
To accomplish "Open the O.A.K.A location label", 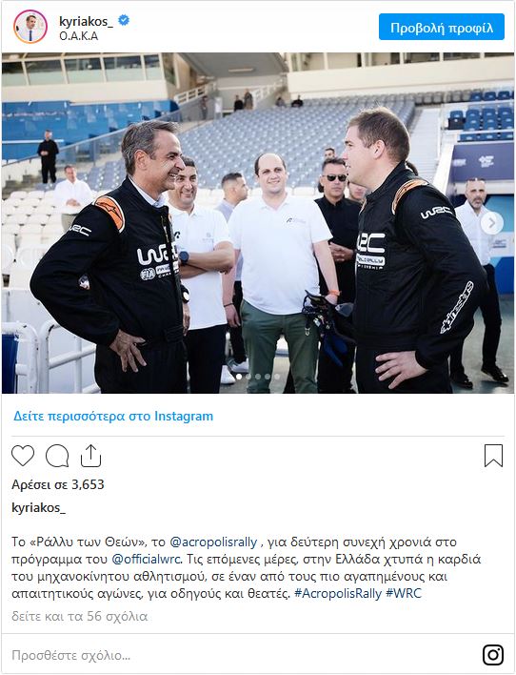I will pos(79,36).
